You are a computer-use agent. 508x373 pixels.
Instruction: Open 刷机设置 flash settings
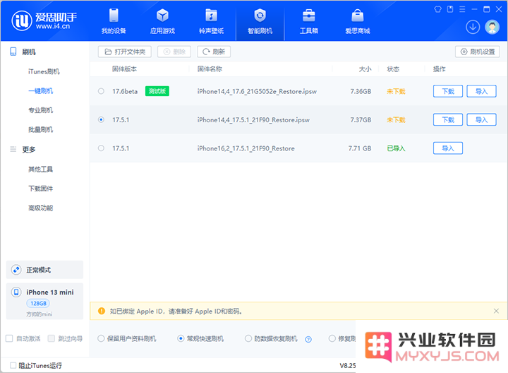coord(478,52)
